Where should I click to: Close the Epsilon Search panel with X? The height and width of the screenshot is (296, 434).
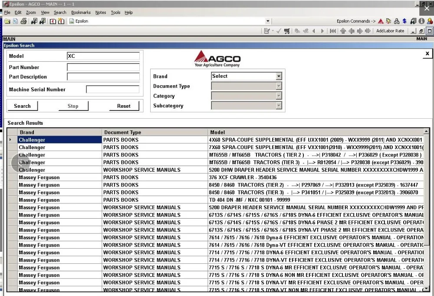tap(427, 53)
